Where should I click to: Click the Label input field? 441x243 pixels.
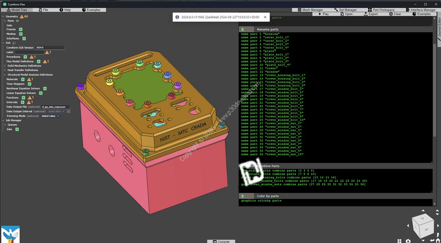click(29, 52)
